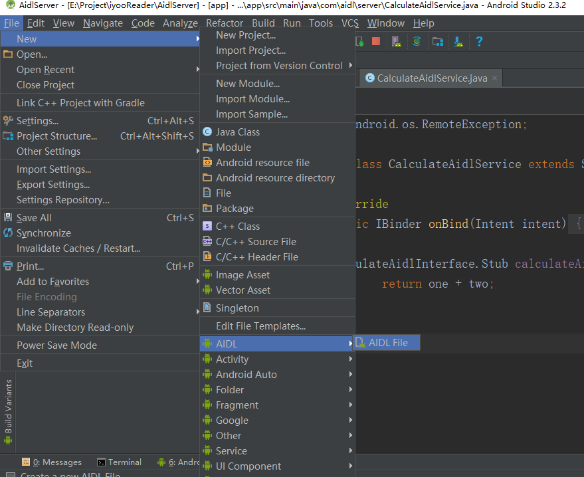Click Make Directory Read-only
The height and width of the screenshot is (477, 584).
pos(100,328)
